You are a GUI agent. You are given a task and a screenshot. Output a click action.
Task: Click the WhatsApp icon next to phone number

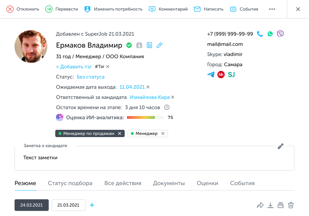pos(270,34)
